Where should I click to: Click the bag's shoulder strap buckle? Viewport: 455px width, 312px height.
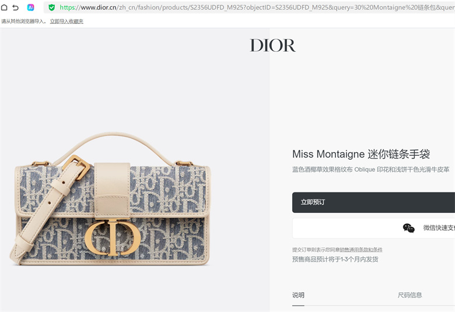[x=76, y=167]
